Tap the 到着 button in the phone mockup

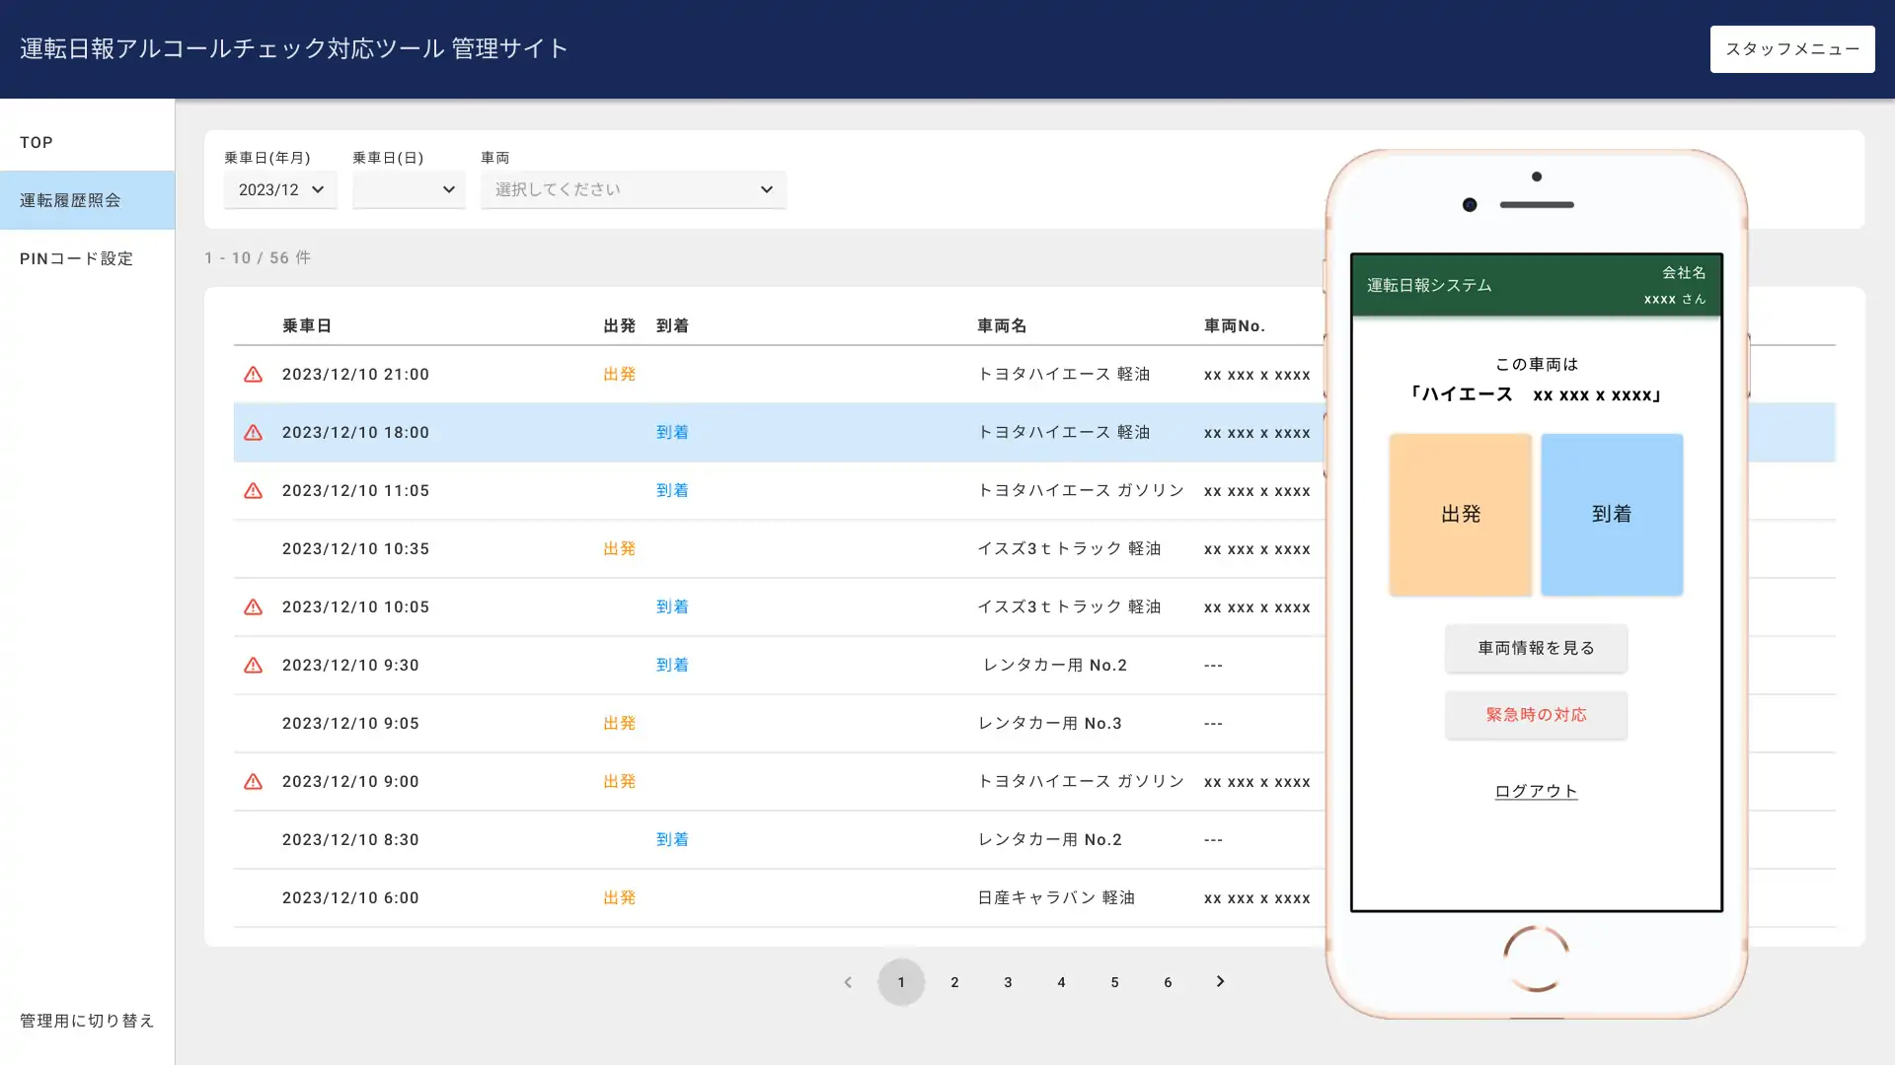tap(1612, 514)
